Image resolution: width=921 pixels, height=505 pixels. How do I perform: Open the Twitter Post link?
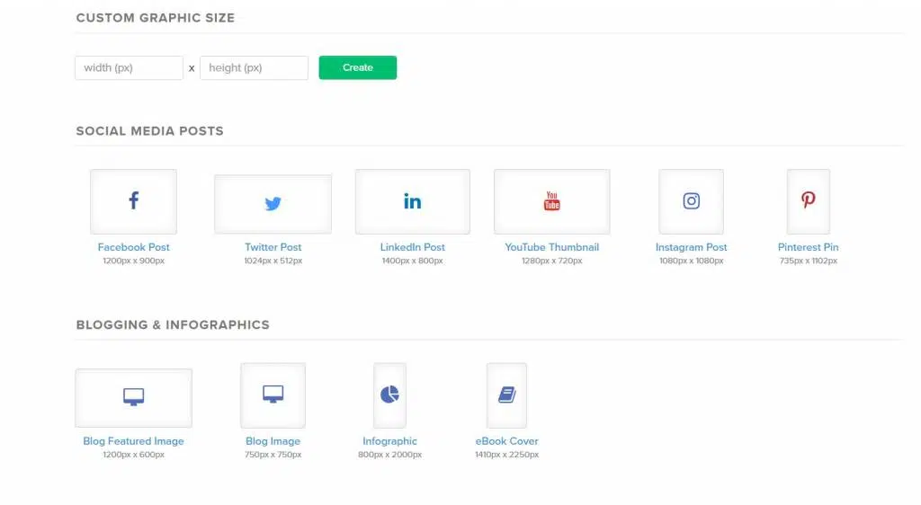[x=273, y=247]
